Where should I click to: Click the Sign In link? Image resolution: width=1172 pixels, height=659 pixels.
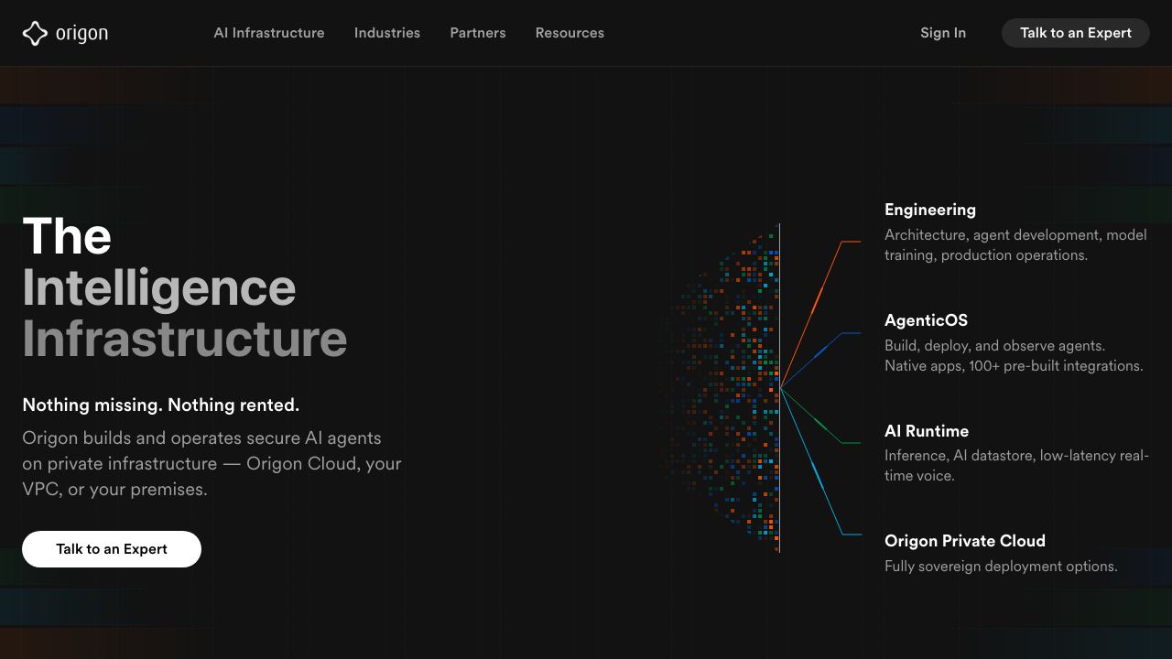[x=943, y=33]
